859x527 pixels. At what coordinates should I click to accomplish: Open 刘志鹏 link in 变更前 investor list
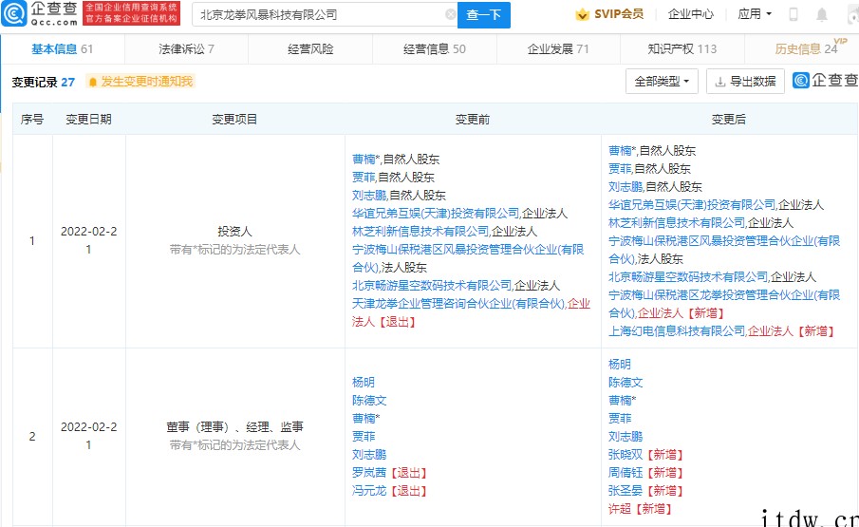click(369, 196)
